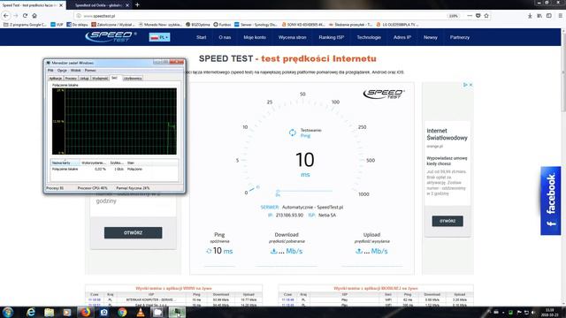Switch to Task Manager taskbar icon
Viewport: 566px width, 318px height.
177,312
